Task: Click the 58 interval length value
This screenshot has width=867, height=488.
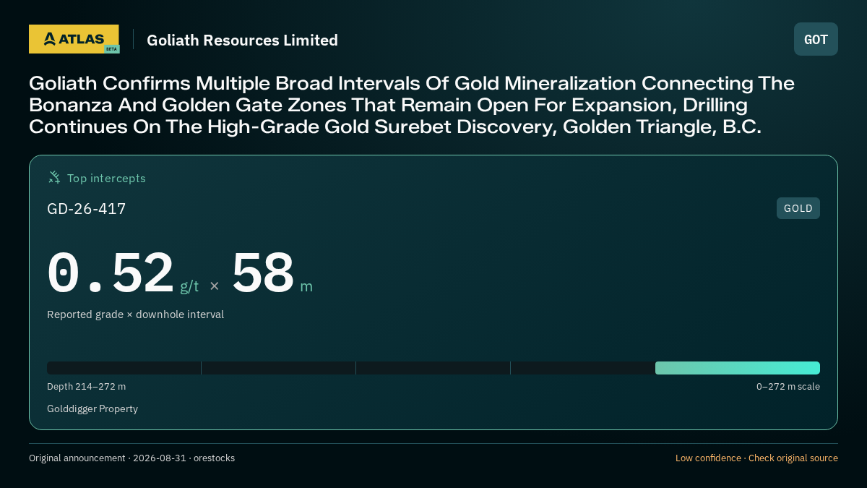Action: [x=263, y=273]
